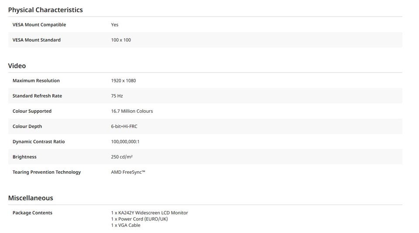
Task: Select the Maximum Resolution label
Action: (x=36, y=81)
